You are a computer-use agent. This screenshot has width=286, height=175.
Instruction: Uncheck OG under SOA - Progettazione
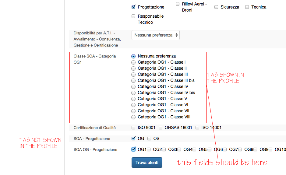coord(133,138)
